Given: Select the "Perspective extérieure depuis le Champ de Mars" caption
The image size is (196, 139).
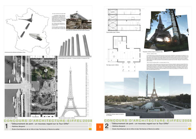Looking at the screenshot, I should [x=153, y=52].
